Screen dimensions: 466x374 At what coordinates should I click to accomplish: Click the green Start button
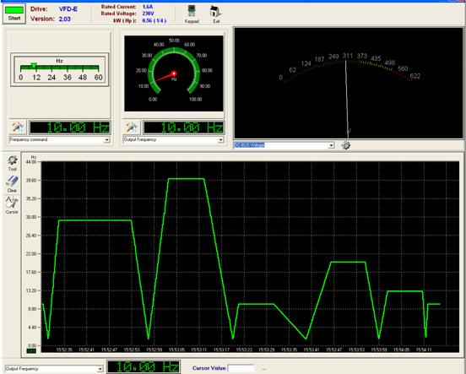click(14, 14)
